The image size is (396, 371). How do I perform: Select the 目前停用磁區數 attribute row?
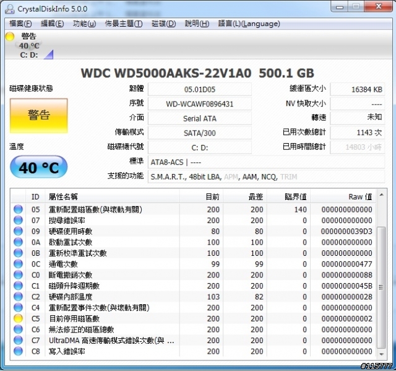(194, 318)
